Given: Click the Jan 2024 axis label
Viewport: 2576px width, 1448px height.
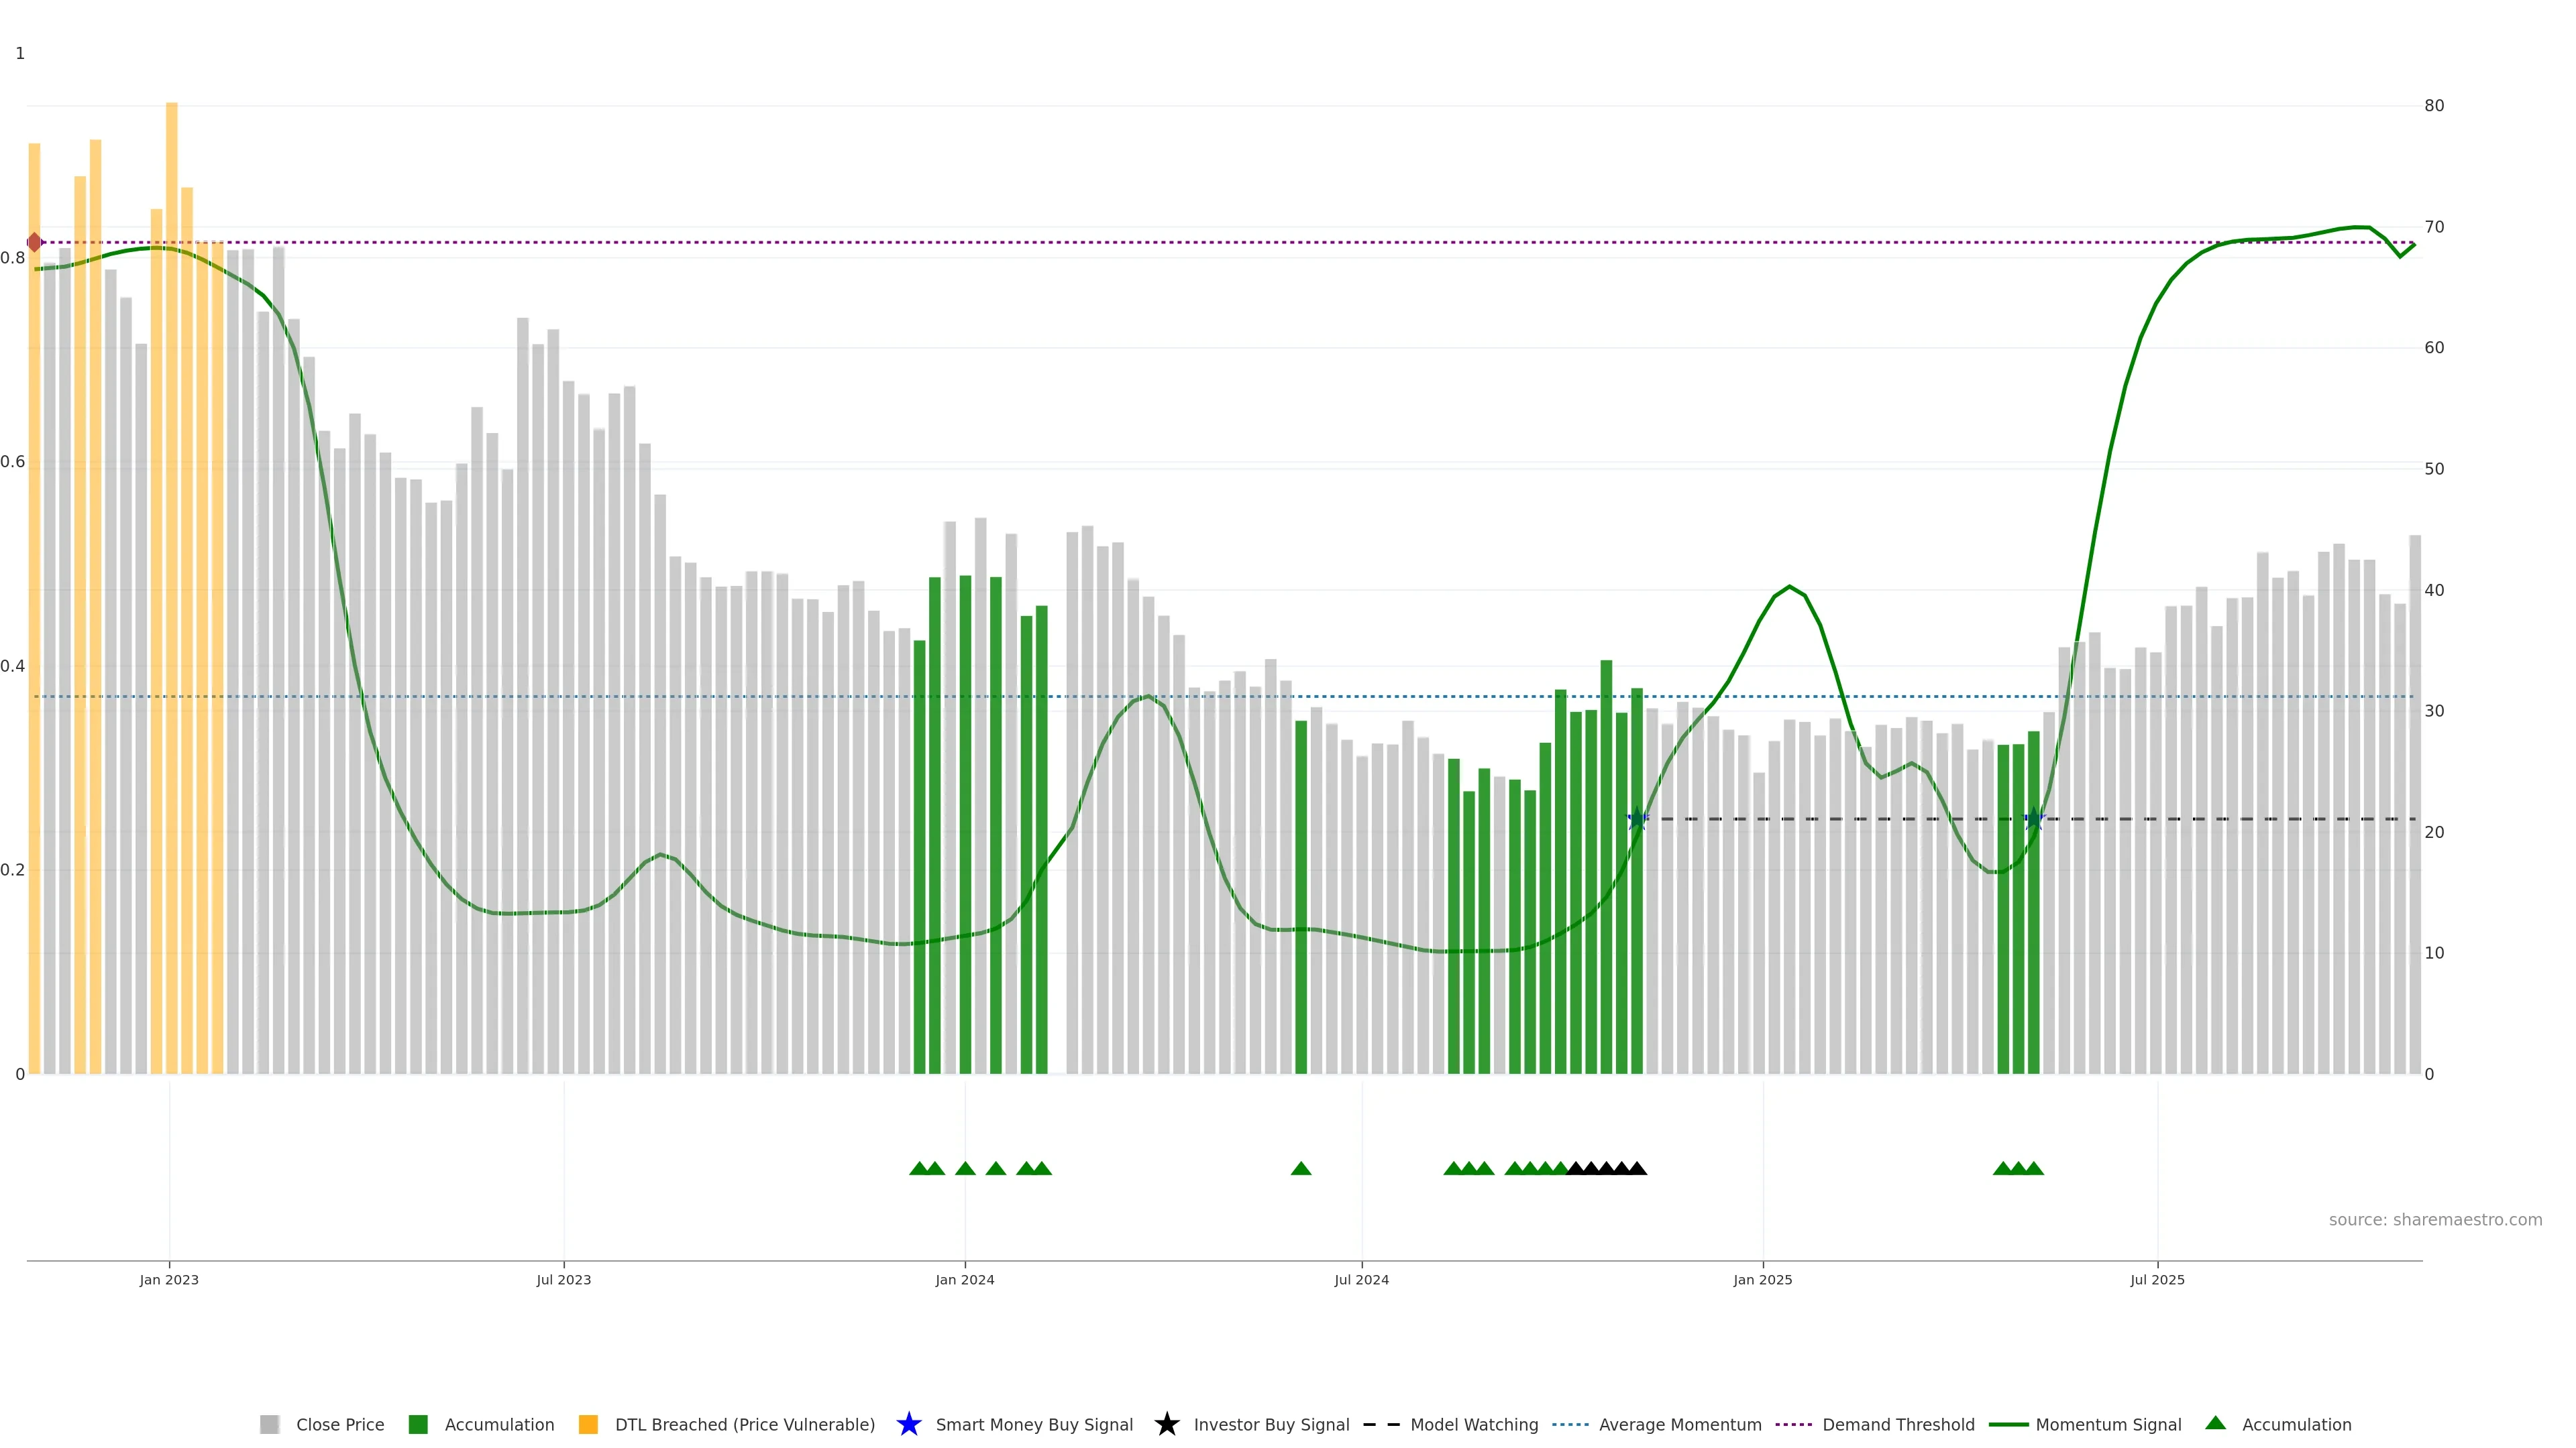Looking at the screenshot, I should (964, 1280).
